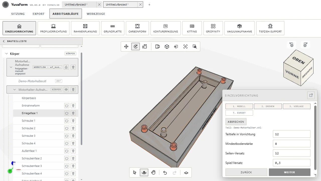Edit the Mindestbodenstärke field

tap(292, 144)
